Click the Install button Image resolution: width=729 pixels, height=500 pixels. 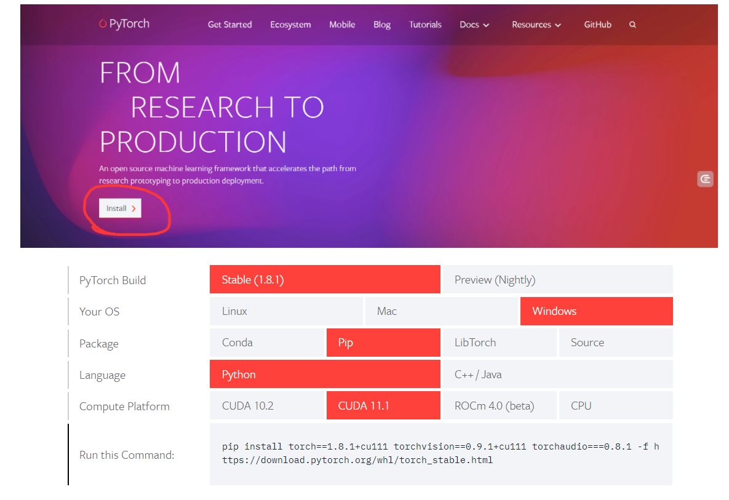pos(120,208)
